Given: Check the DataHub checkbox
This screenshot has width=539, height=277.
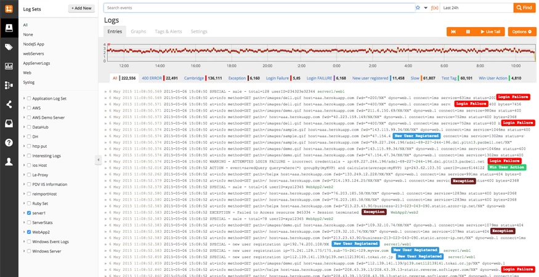Looking at the screenshot, I should coord(29,127).
